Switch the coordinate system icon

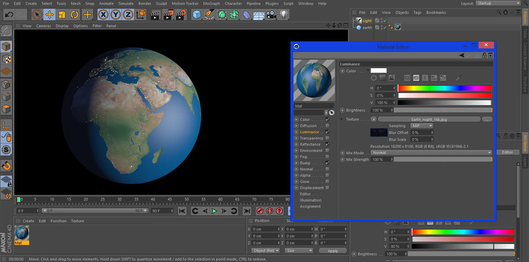pos(141,15)
